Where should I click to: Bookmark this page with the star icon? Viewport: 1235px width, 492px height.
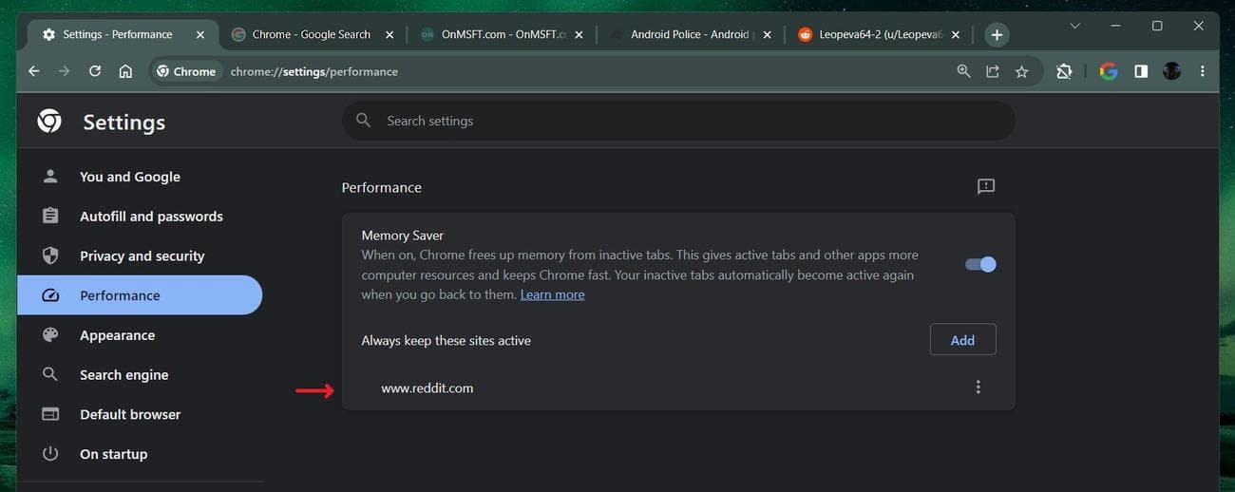(x=1021, y=71)
